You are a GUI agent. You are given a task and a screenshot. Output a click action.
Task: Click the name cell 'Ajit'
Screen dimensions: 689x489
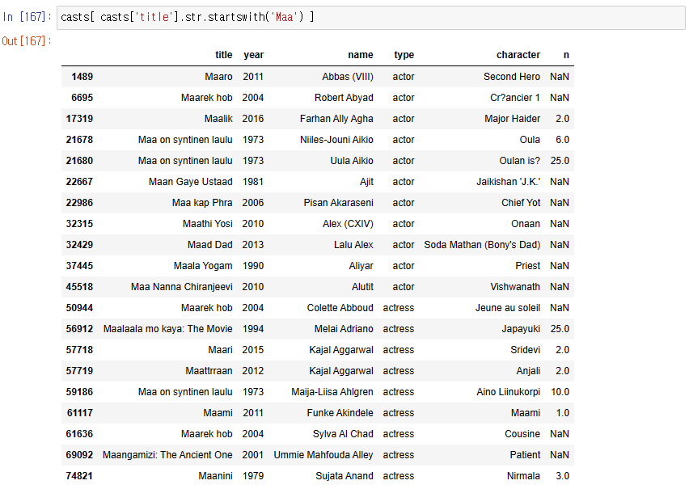coord(366,181)
